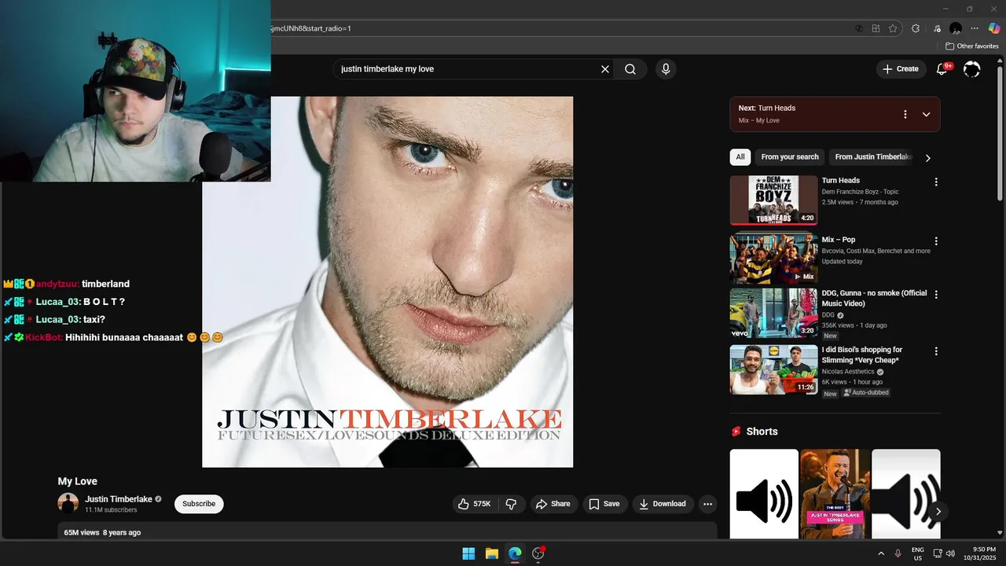Screen dimensions: 1006x566
Task: Open options menu for Turn Heads video
Action: (x=935, y=182)
